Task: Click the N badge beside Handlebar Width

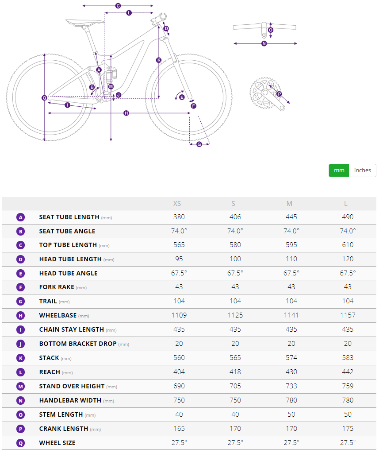Action: pos(21,400)
